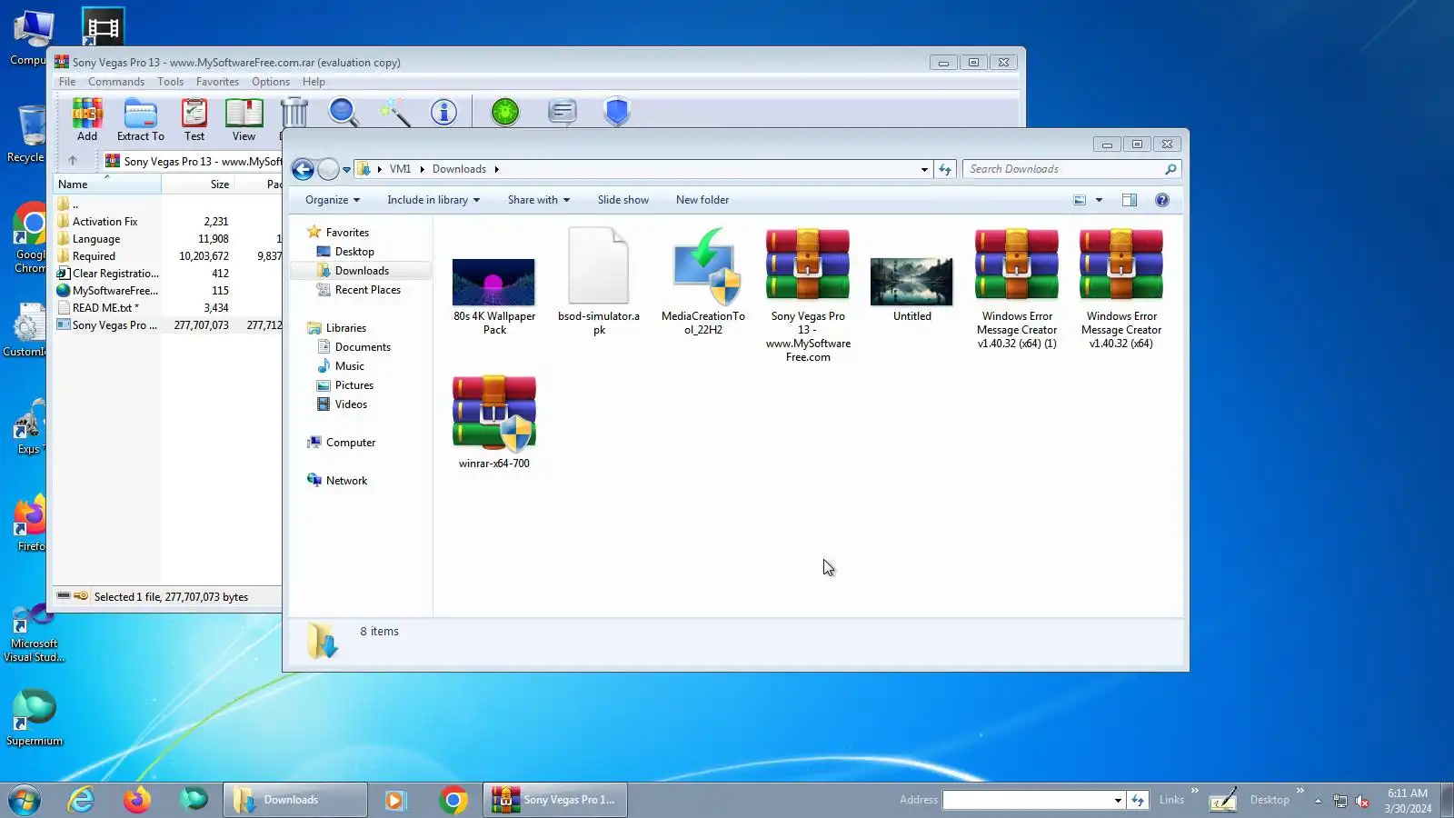The image size is (1454, 818).
Task: Switch to Downloads taskbar button
Action: pos(295,800)
